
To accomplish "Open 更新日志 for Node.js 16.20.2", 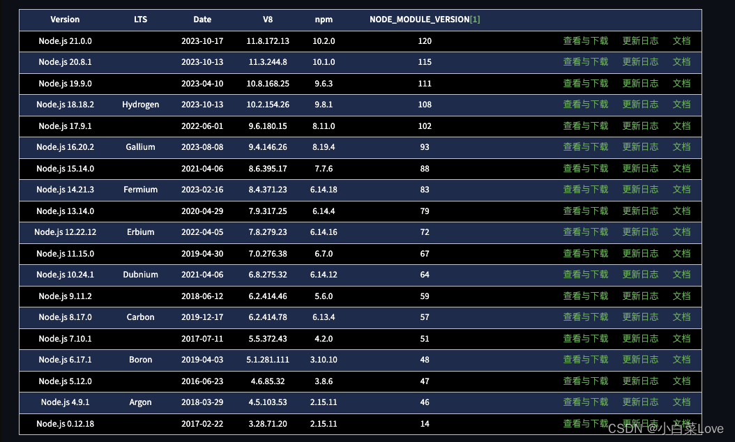I will point(640,146).
